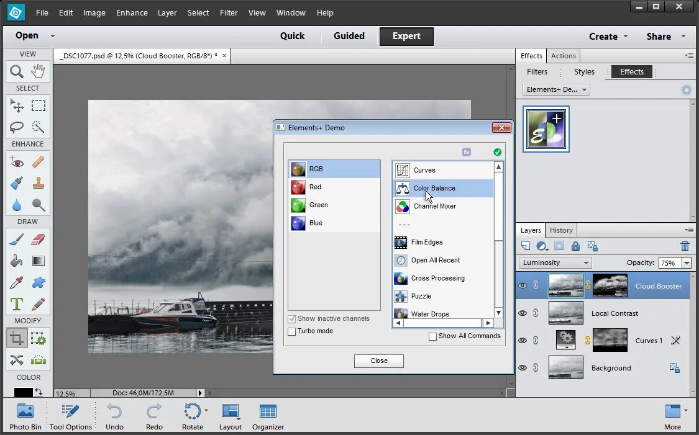Screen dimensions: 699x435
Task: Switch to the History tab
Action: click(x=560, y=230)
